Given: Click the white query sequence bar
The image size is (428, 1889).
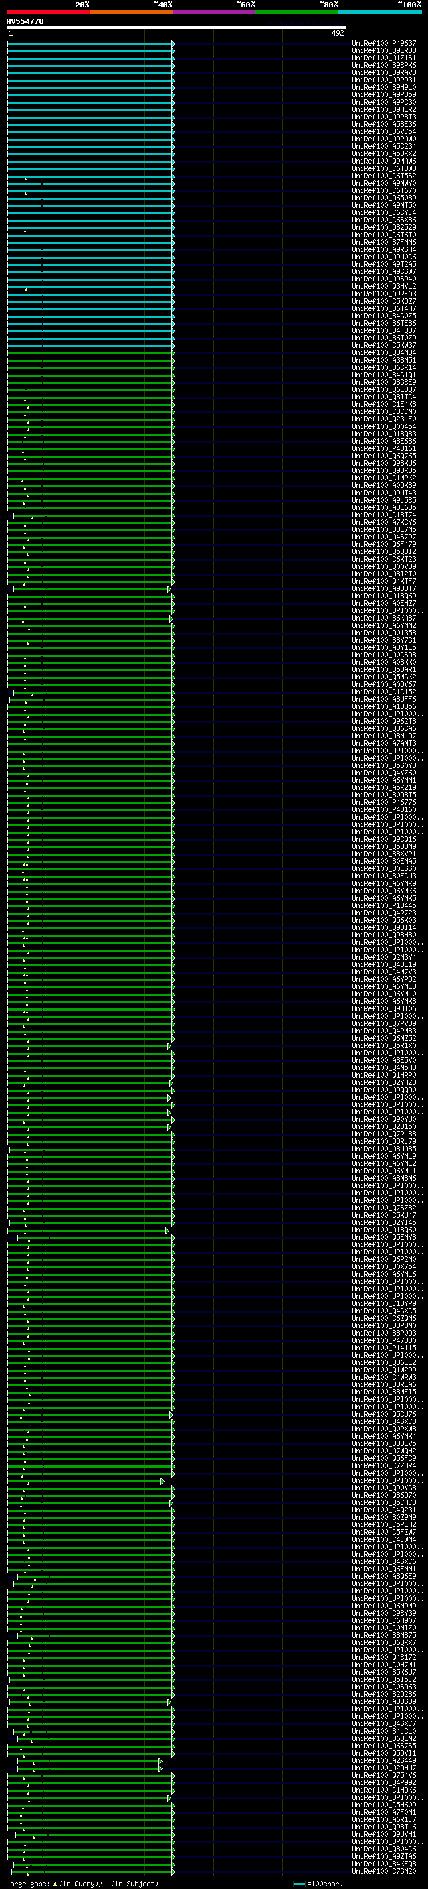Looking at the screenshot, I should click(x=177, y=27).
